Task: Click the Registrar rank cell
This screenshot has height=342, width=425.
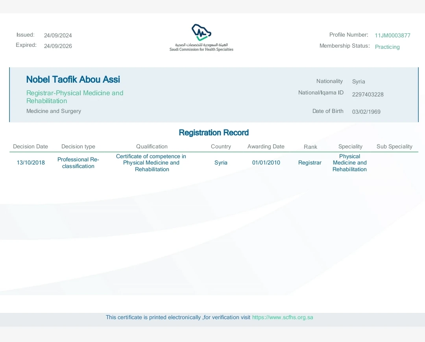Action: coord(310,163)
